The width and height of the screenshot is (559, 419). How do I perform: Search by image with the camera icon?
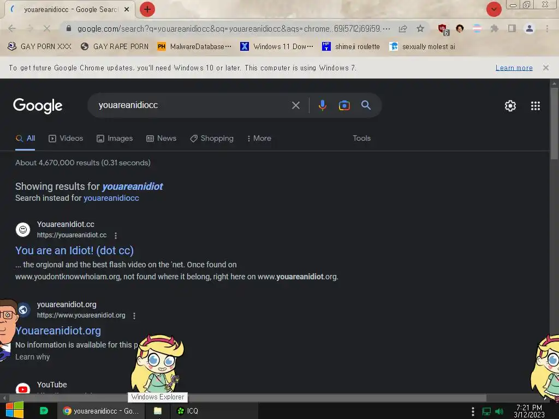click(x=344, y=105)
